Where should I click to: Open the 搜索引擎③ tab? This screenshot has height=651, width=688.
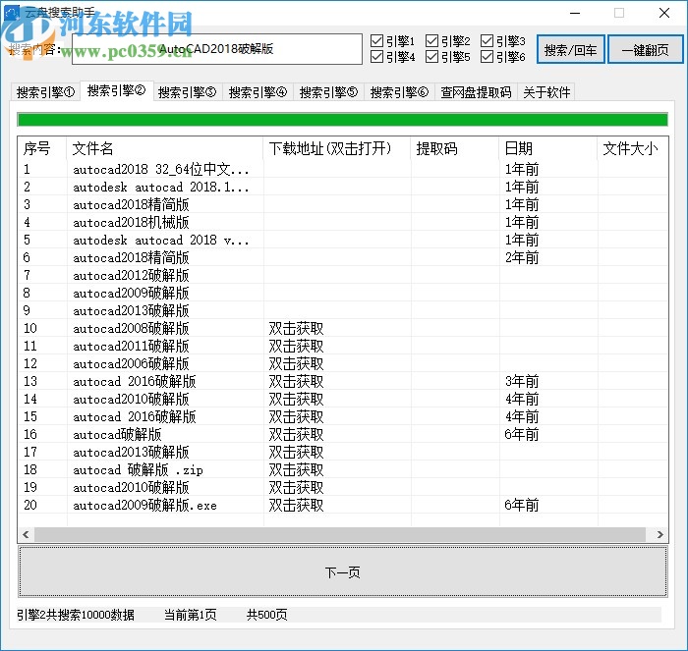188,92
